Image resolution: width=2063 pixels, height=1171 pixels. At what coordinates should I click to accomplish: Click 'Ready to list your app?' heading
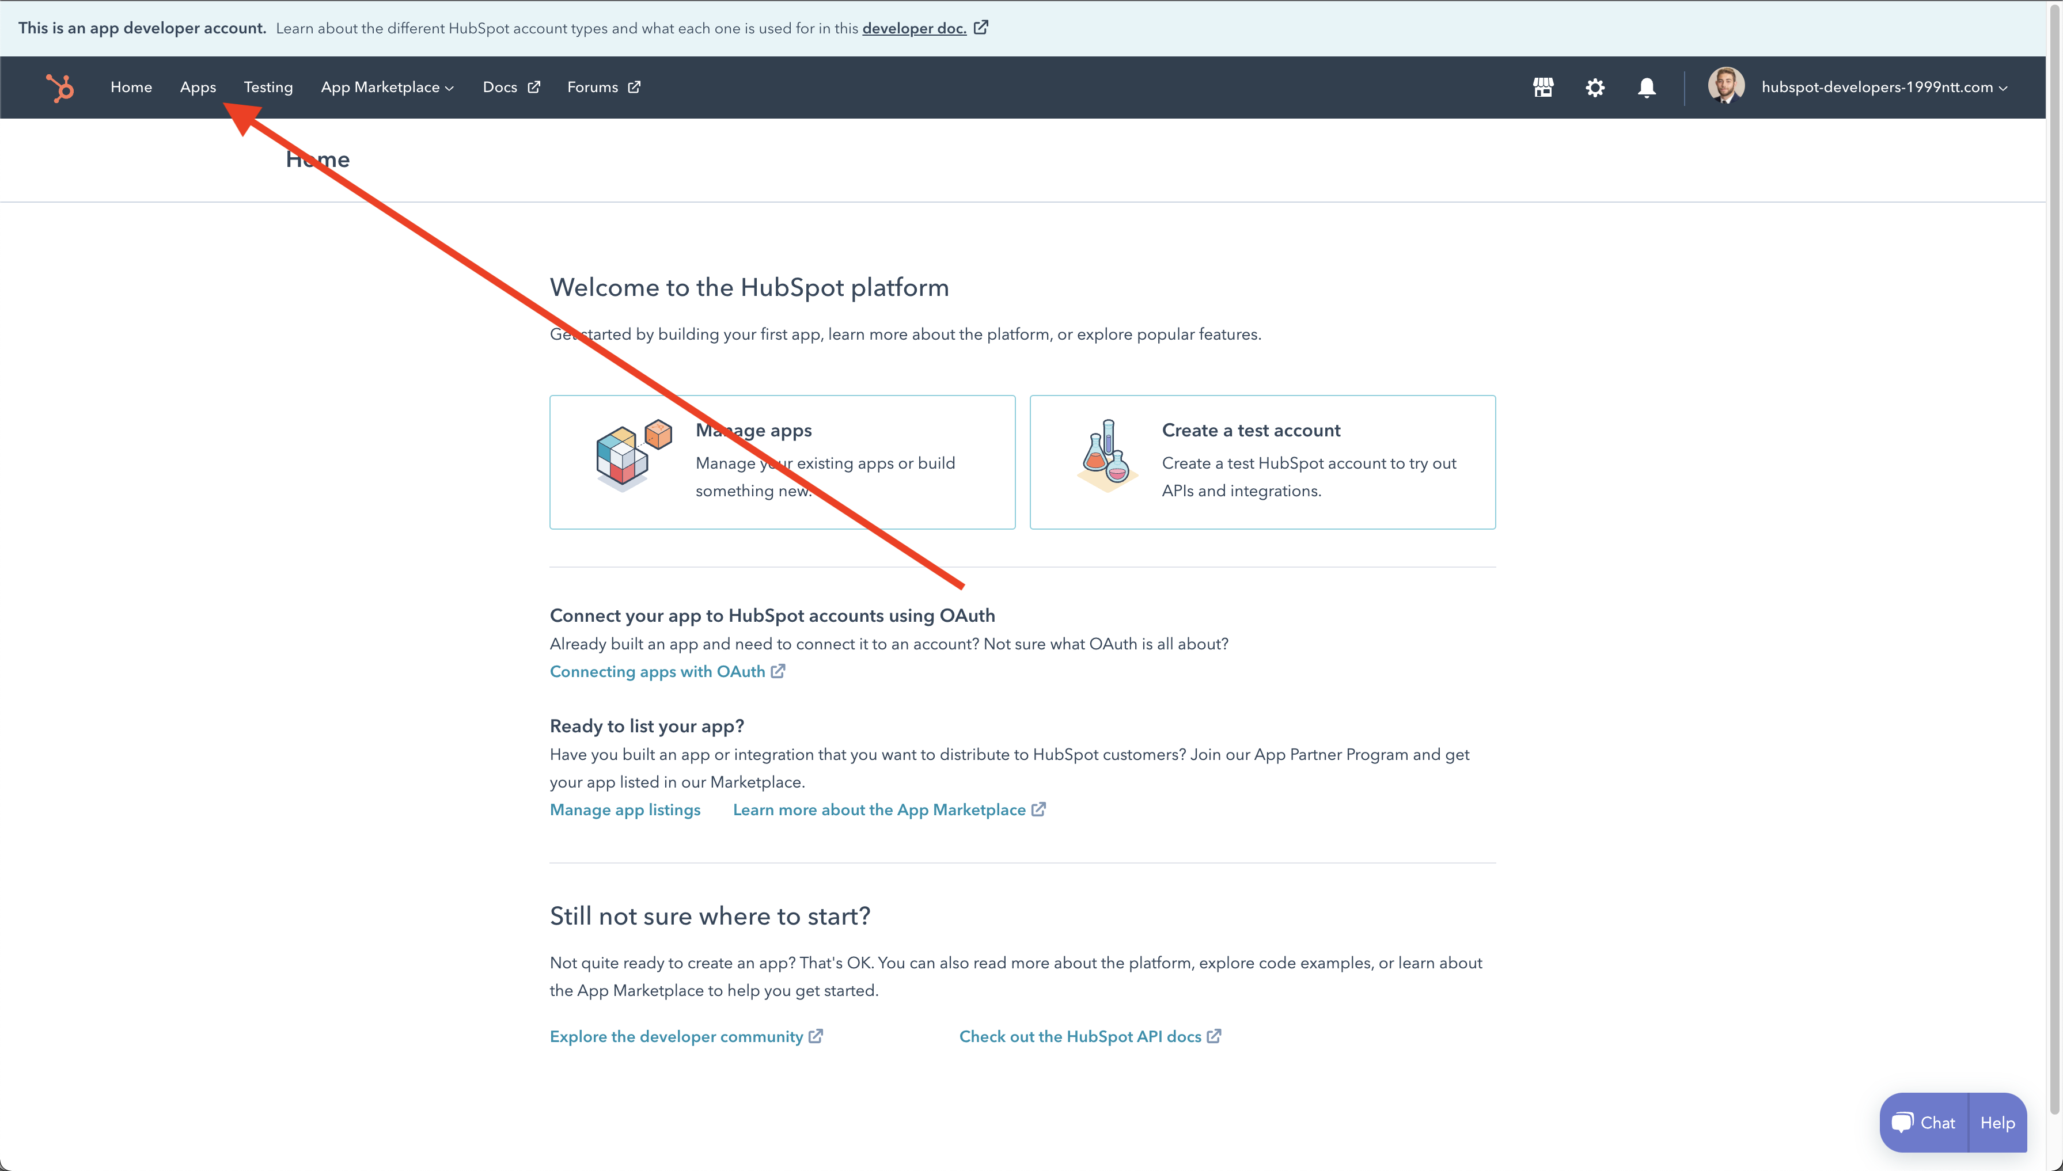tap(647, 725)
